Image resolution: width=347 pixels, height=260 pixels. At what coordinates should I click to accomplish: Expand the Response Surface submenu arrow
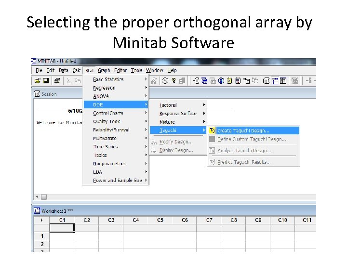(204, 113)
